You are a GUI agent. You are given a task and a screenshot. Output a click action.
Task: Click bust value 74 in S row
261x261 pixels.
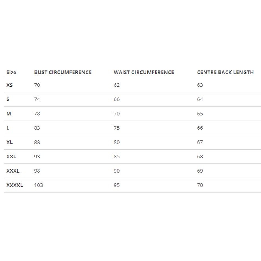37,99
